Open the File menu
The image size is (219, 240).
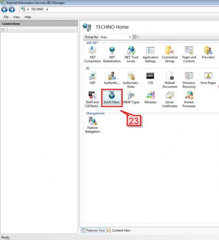(x=6, y=17)
